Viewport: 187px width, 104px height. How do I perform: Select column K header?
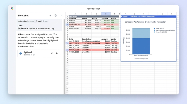pyautogui.click(x=172, y=14)
